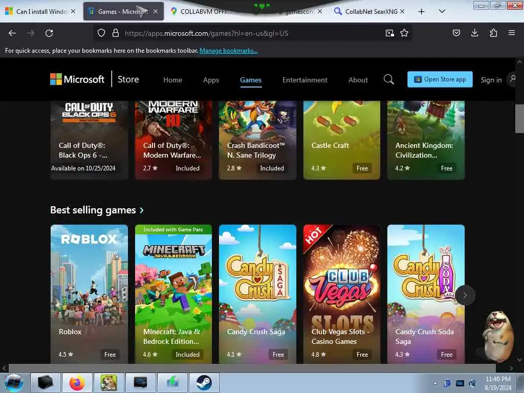Open the tracking protection shield icon
Image resolution: width=524 pixels, height=393 pixels.
(101, 33)
